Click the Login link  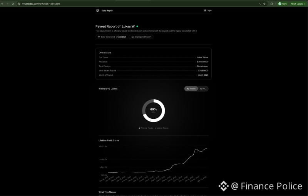pos(208,10)
